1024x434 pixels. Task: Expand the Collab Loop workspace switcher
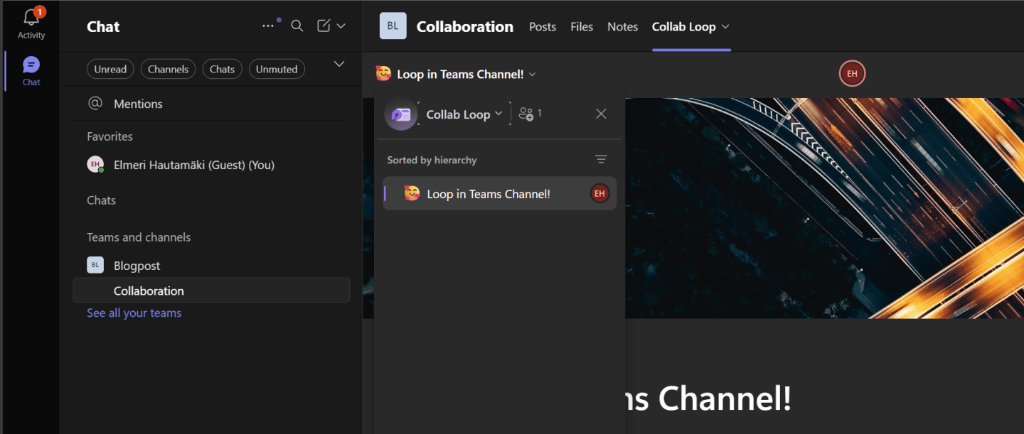coord(464,114)
